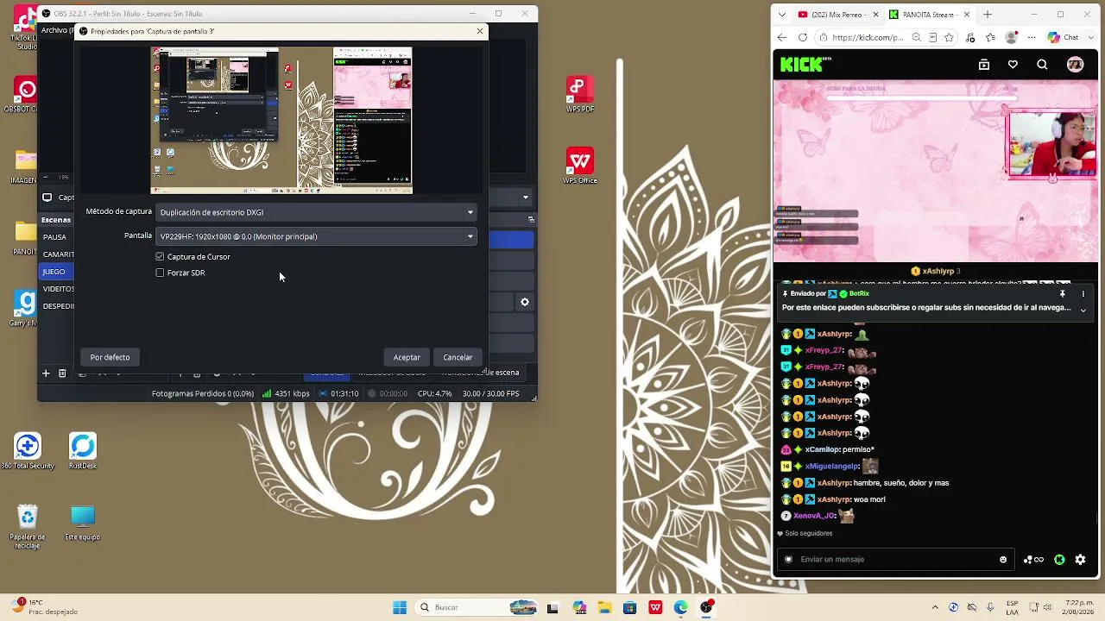Click the CPU: 4.7% status entry

[434, 393]
